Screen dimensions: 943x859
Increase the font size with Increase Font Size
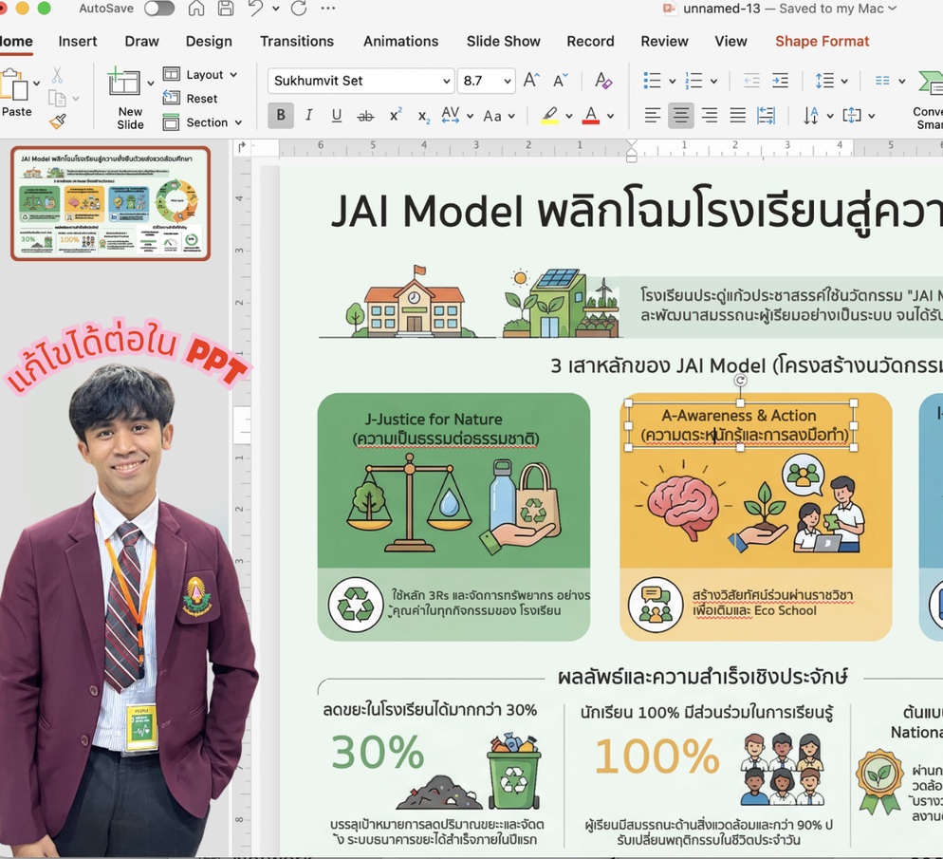coord(530,81)
